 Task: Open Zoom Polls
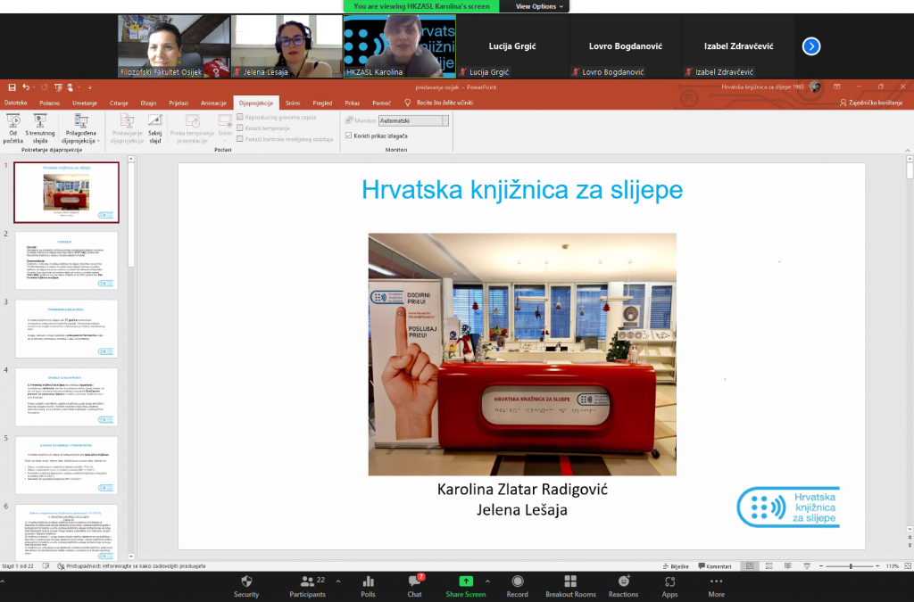point(369,586)
